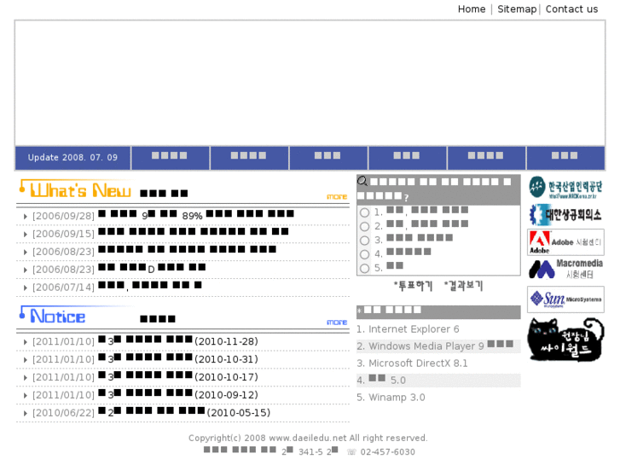620x465 pixels.
Task: Select poll option 4 radio button
Action: [x=364, y=254]
